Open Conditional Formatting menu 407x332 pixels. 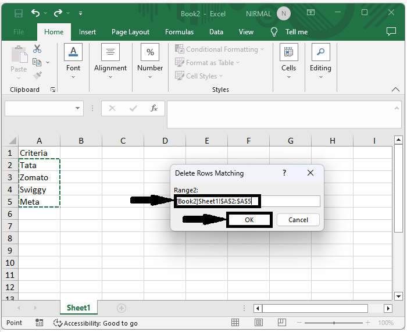click(220, 49)
